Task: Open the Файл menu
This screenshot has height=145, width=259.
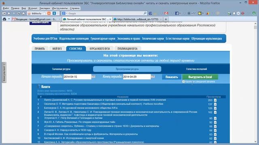Action: click(x=6, y=8)
